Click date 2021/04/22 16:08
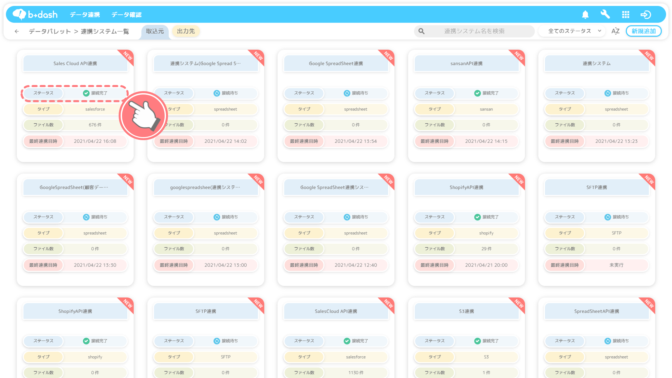Image resolution: width=672 pixels, height=378 pixels. coord(95,141)
